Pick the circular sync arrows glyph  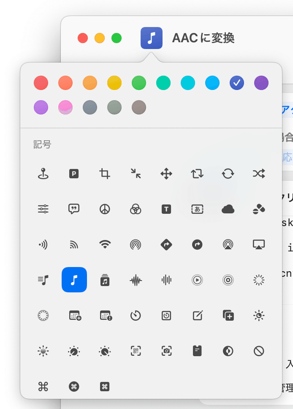coord(228,174)
